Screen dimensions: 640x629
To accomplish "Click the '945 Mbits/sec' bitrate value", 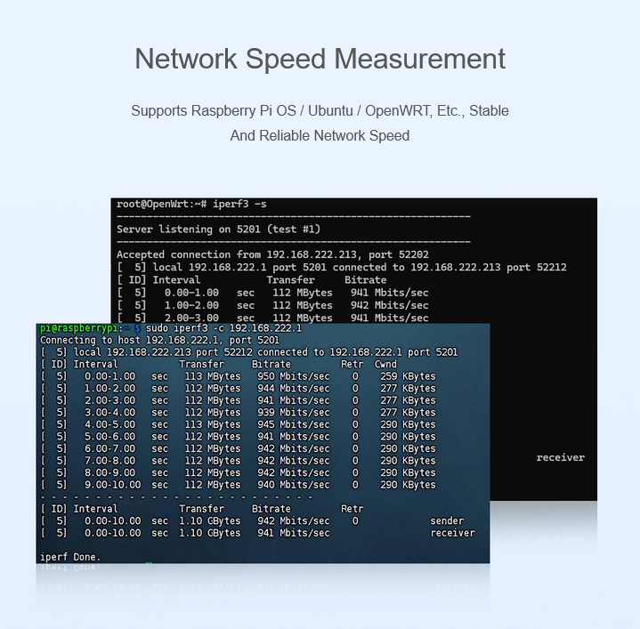I will point(293,424).
